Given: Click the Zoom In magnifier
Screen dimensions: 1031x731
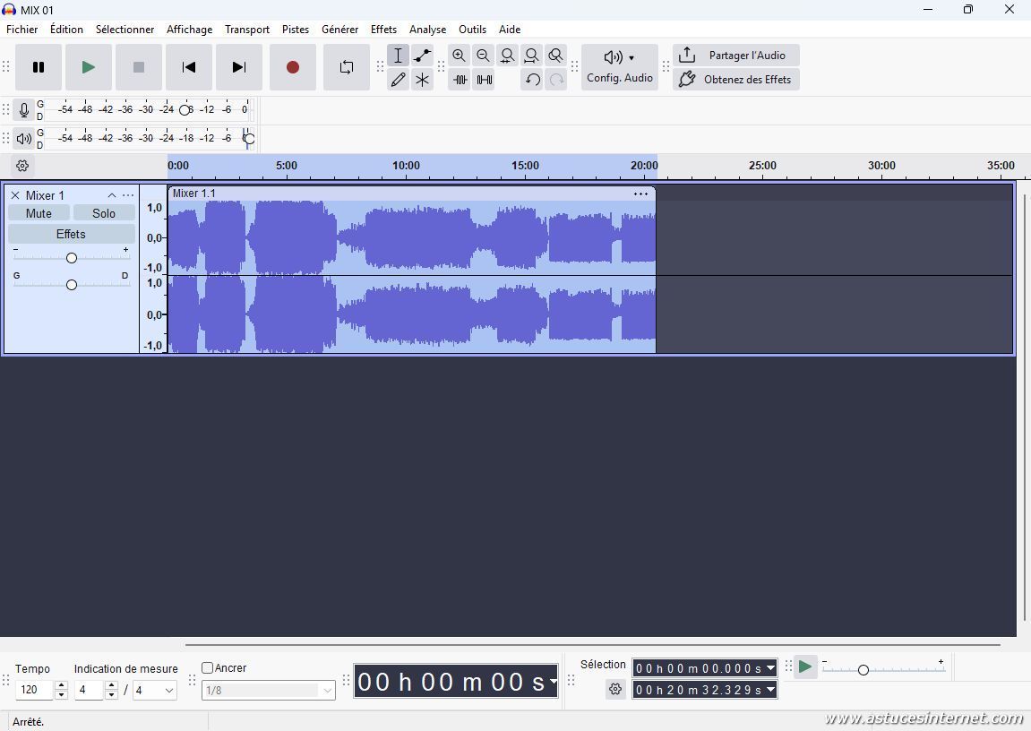Looking at the screenshot, I should pyautogui.click(x=459, y=56).
